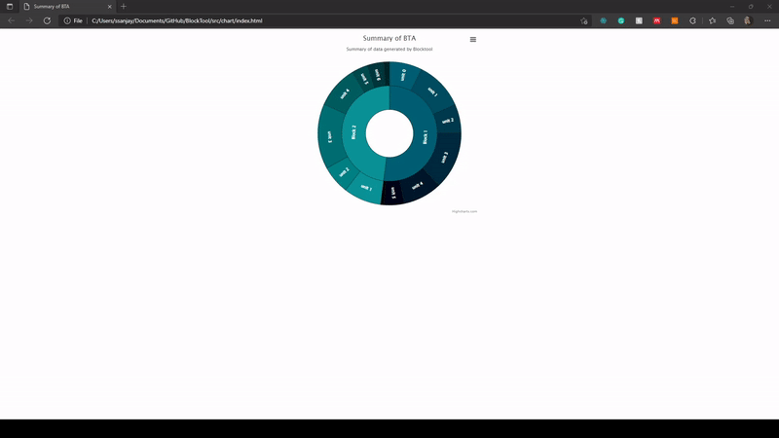Open the Highcharts chart context menu
779x438 pixels.
tap(473, 39)
